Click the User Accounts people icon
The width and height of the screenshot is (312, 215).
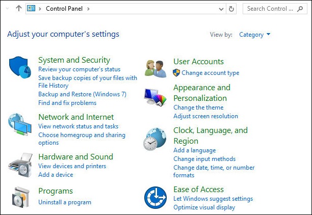tap(155, 68)
